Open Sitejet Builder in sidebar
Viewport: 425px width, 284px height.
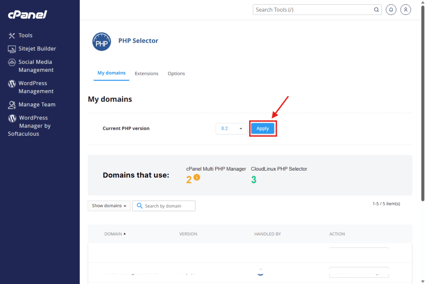[x=37, y=49]
